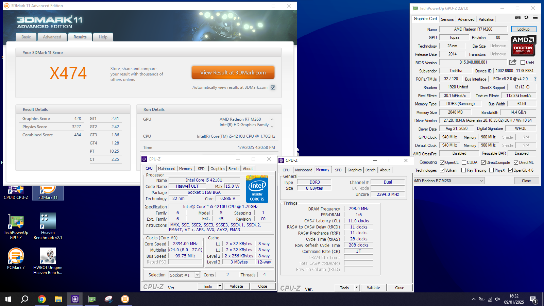Click the DRAM Frequency value 798.0 MHz

tap(359, 209)
